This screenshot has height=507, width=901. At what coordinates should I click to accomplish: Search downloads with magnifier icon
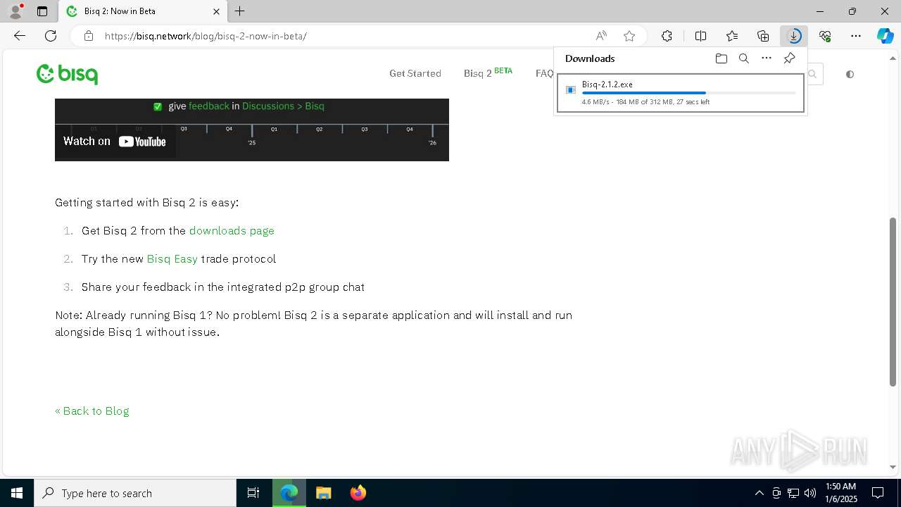[x=744, y=58]
